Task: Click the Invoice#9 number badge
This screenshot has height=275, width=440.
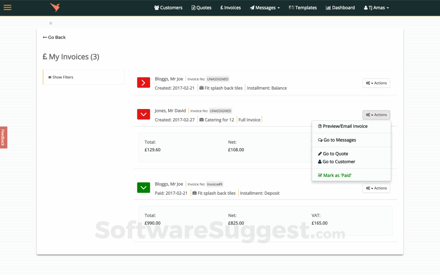Action: pyautogui.click(x=214, y=184)
